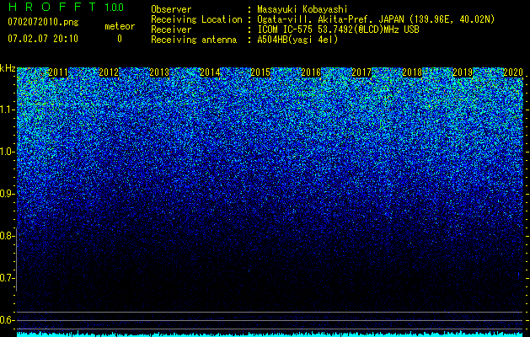This screenshot has height=337, width=530.
Task: Click the Receiver label
Action: coord(171,29)
